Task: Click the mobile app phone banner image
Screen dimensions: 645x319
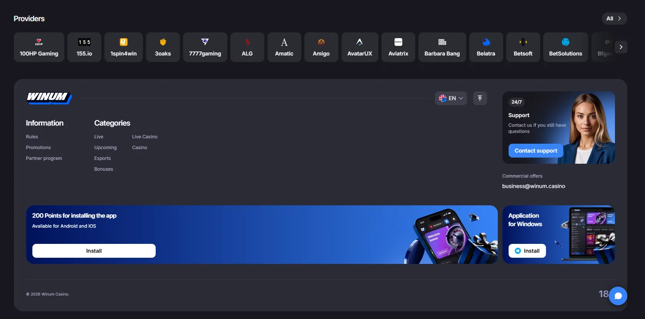Action: [x=451, y=236]
